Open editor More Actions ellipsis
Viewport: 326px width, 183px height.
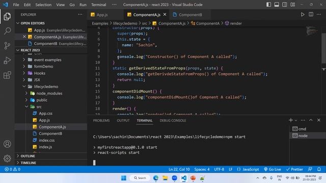click(319, 15)
